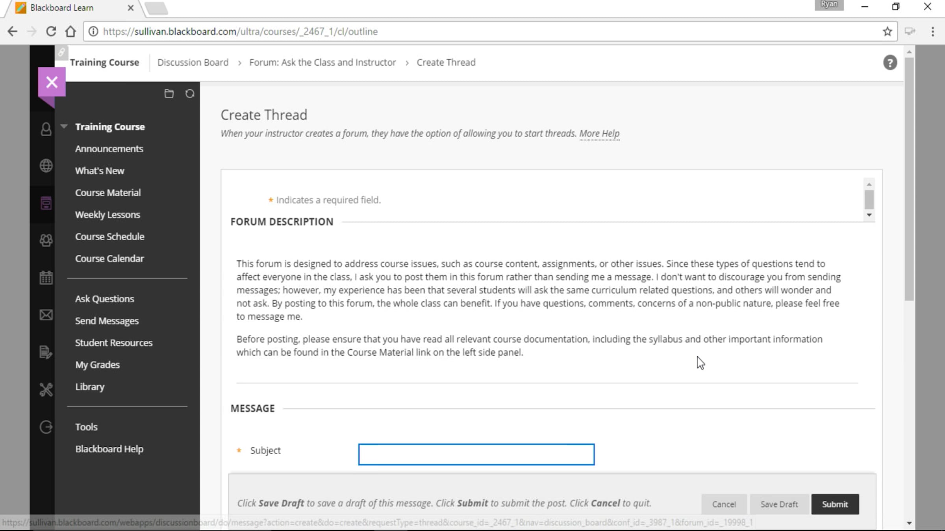945x531 pixels.
Task: Click the browser forward arrow
Action: 31,31
